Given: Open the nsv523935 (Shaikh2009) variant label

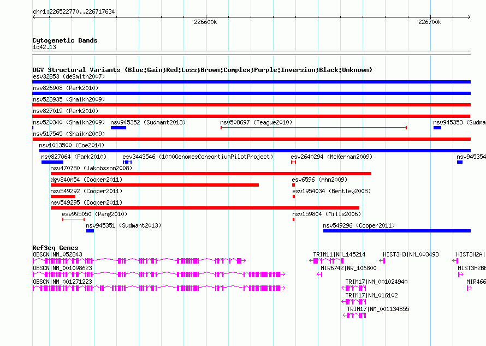Looking at the screenshot, I should [x=69, y=99].
